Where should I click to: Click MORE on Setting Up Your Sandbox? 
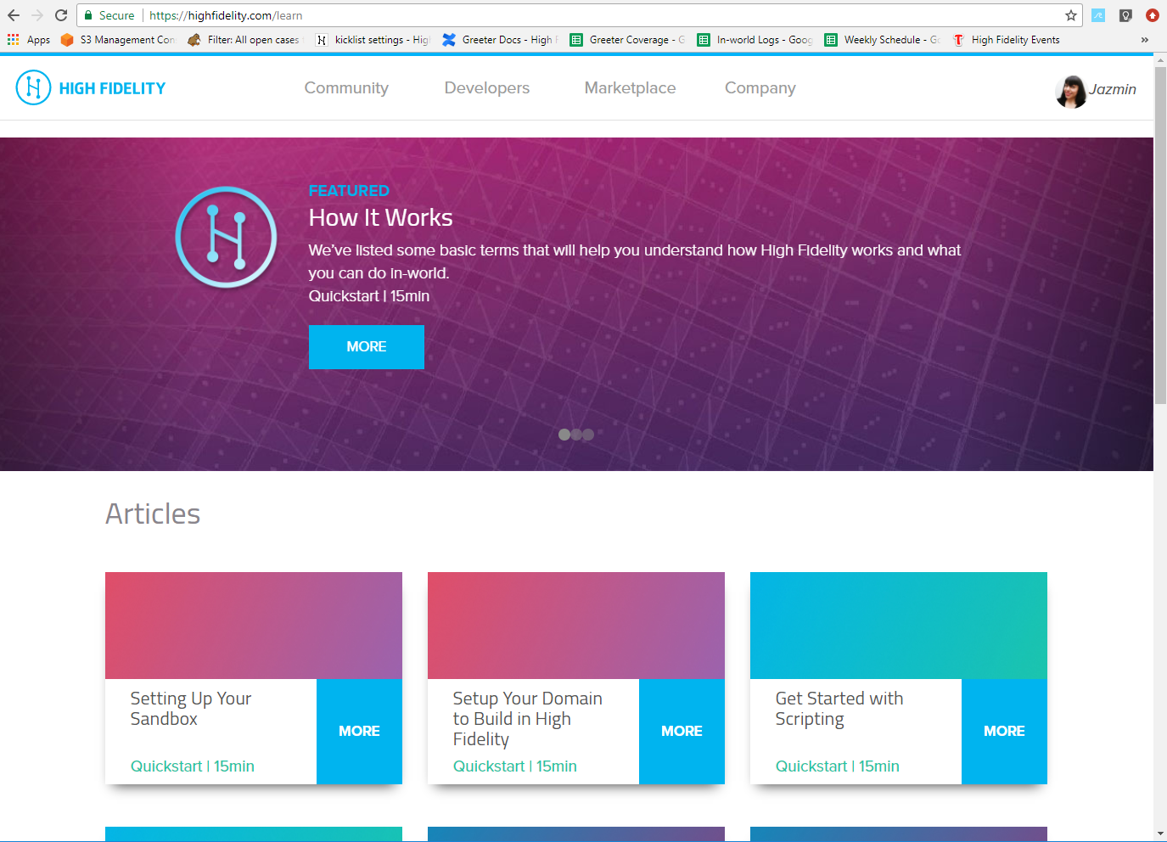pos(359,731)
